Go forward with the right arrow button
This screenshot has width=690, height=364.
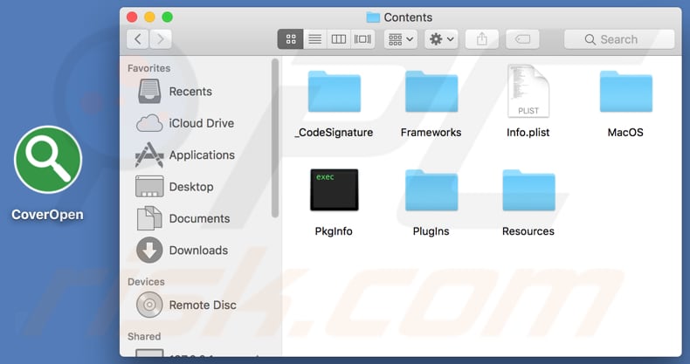click(161, 39)
